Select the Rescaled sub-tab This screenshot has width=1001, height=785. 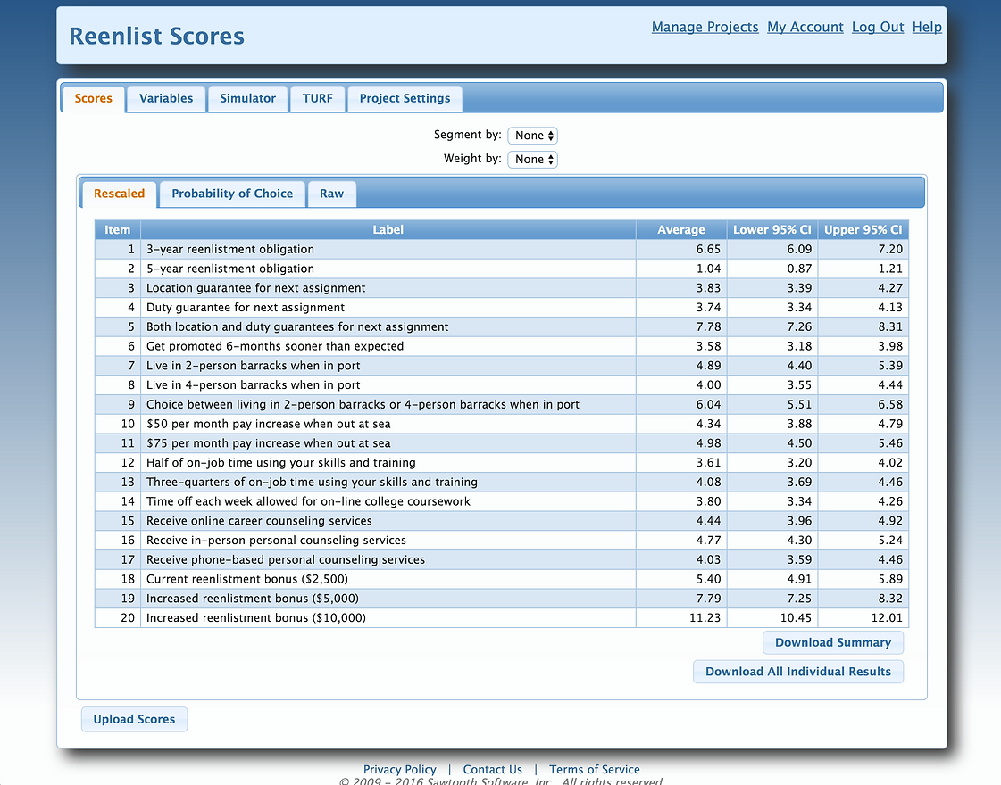(119, 194)
